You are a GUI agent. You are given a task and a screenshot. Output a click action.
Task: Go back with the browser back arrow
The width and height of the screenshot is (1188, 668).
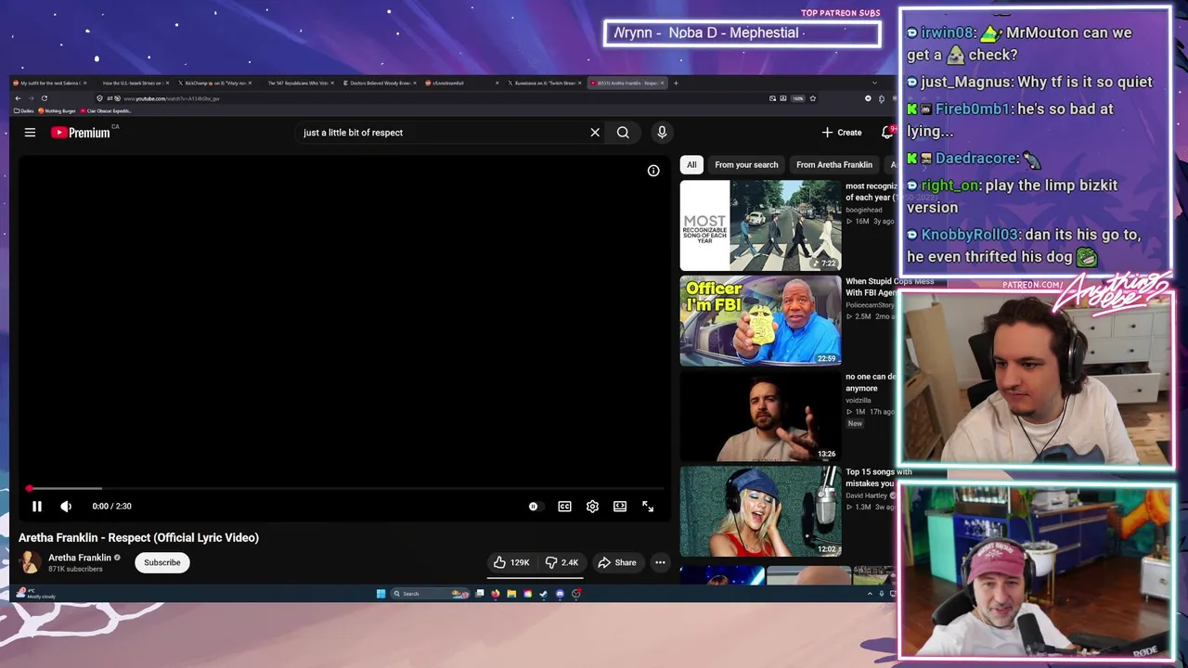(18, 98)
